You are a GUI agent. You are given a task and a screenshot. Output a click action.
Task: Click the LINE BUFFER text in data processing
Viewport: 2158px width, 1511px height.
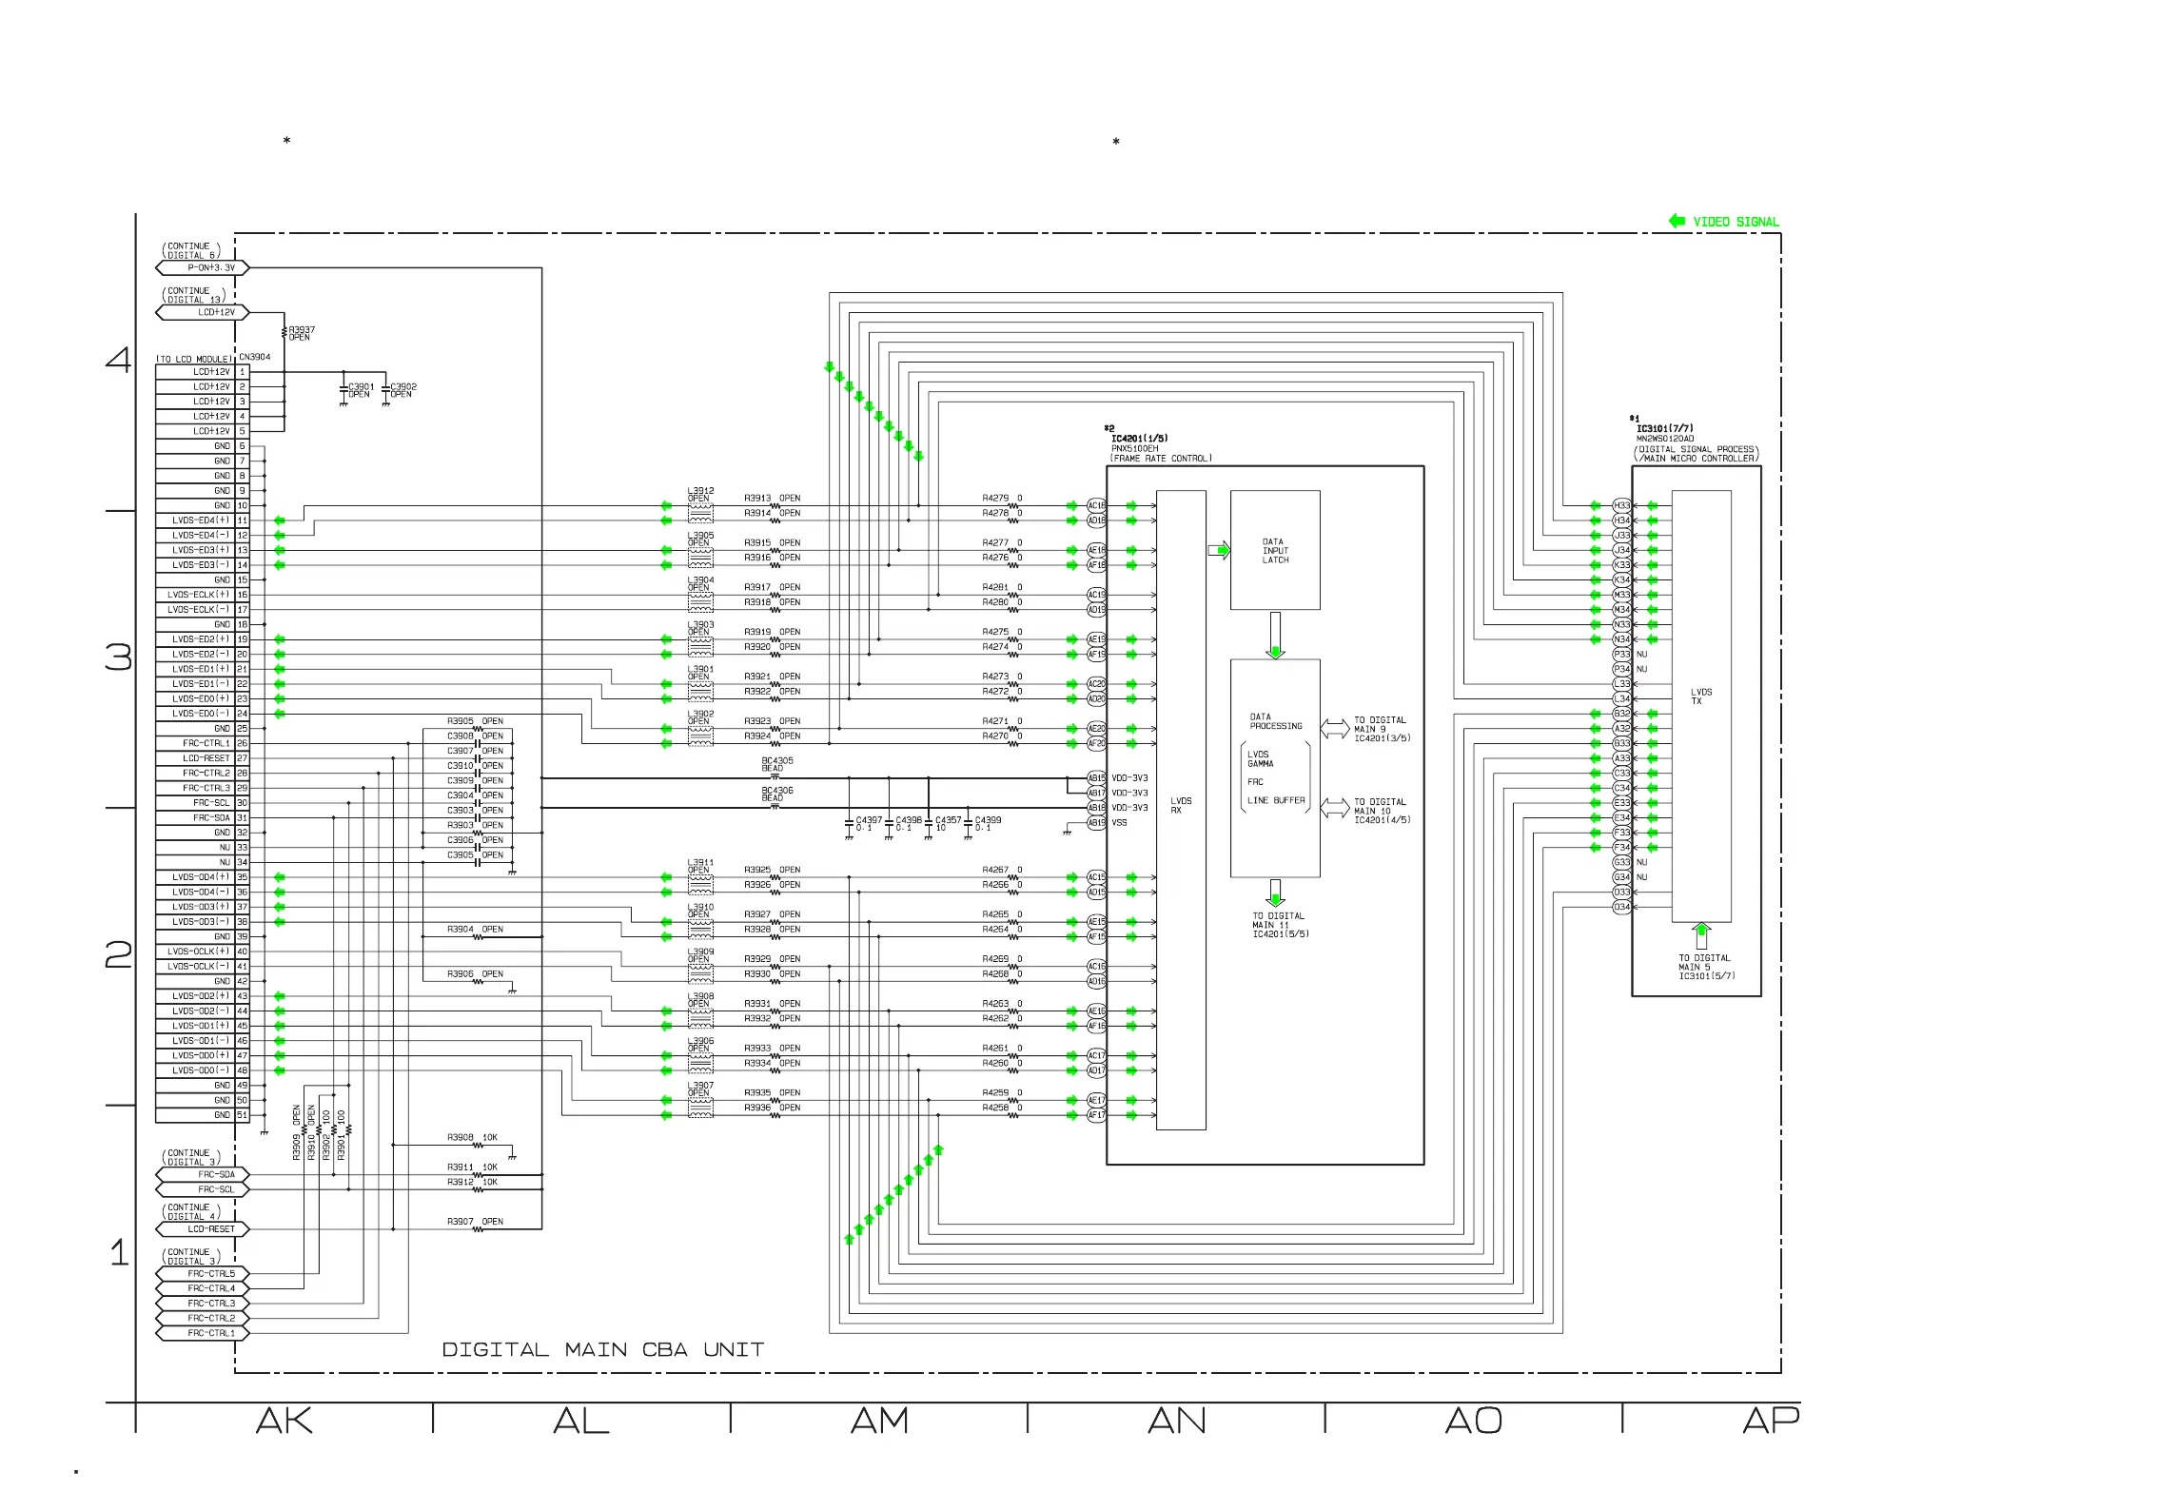[x=1276, y=800]
